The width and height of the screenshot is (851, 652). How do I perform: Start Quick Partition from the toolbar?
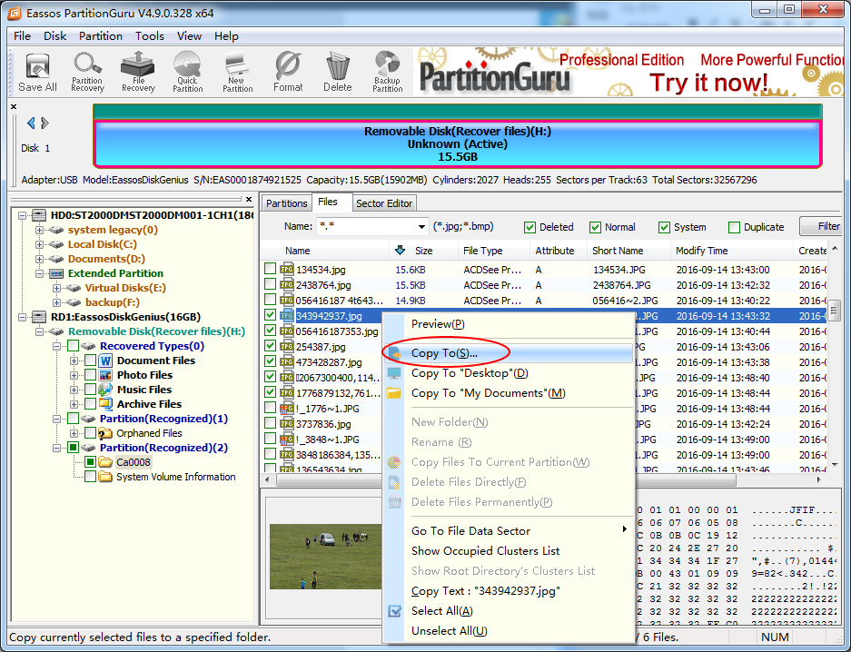(x=188, y=72)
